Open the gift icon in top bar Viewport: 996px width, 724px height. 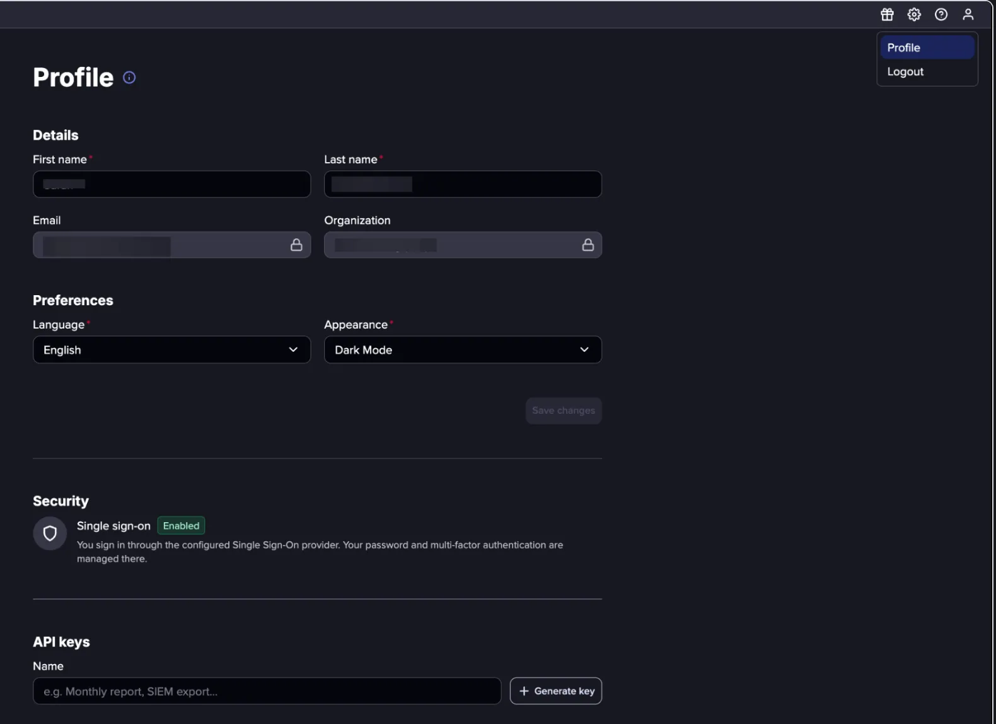point(887,15)
